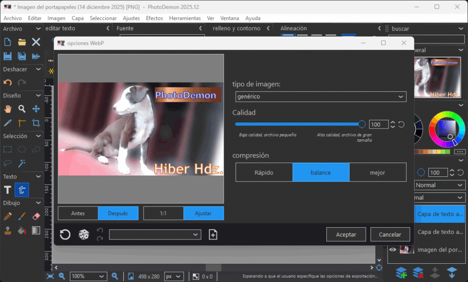The height and width of the screenshot is (282, 468).
Task: Open the Efectos menu
Action: pyautogui.click(x=154, y=18)
